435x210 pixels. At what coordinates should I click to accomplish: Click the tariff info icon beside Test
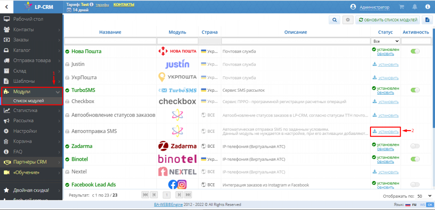[x=92, y=5]
